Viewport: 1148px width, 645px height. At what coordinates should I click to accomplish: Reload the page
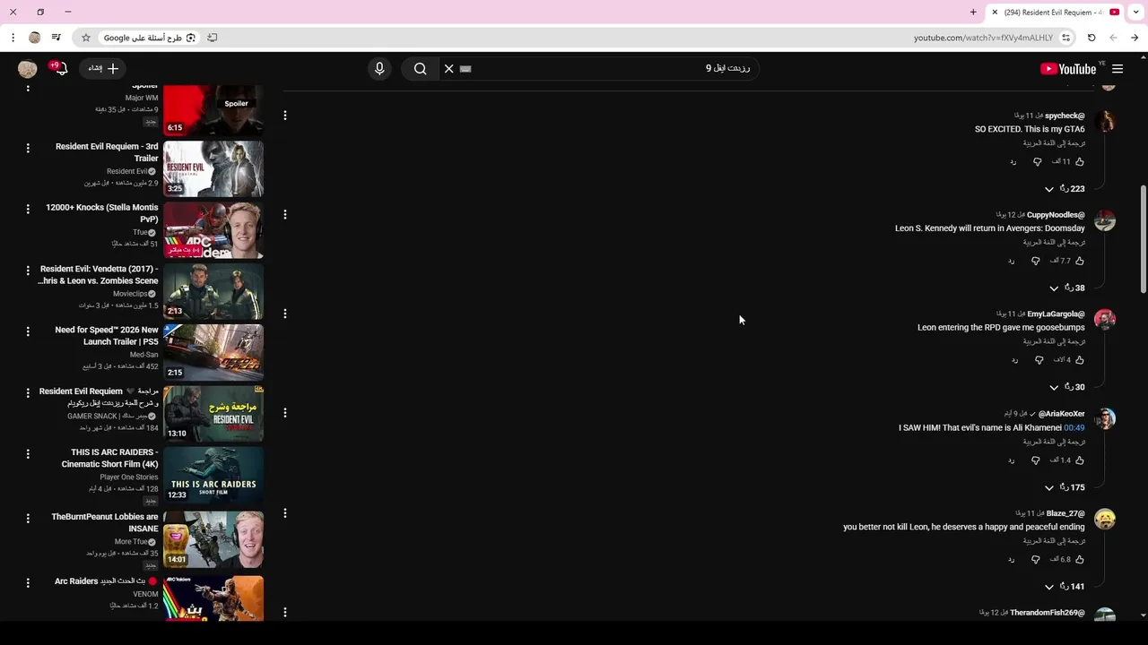[x=1091, y=38]
